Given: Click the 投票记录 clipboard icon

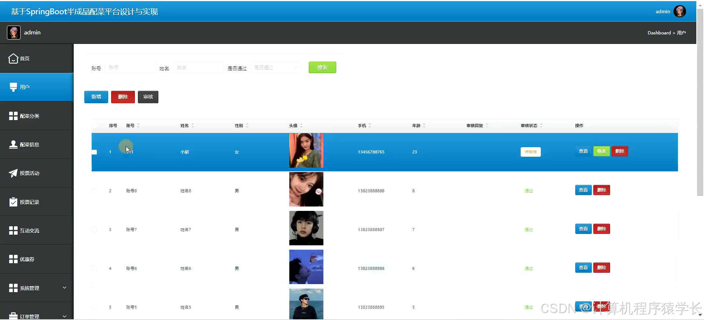Looking at the screenshot, I should [x=13, y=202].
